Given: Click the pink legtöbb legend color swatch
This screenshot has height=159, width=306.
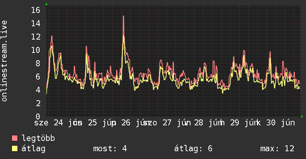Looking at the screenshot, I should [x=14, y=138].
